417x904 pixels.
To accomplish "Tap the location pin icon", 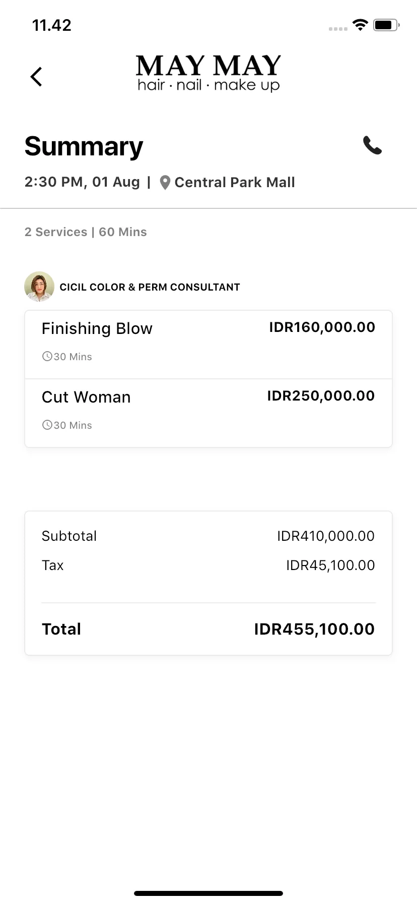I will [x=165, y=183].
